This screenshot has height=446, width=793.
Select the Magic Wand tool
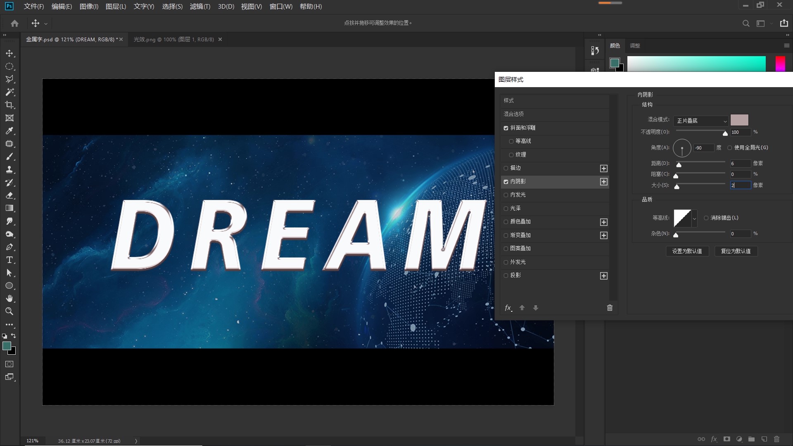(x=9, y=92)
